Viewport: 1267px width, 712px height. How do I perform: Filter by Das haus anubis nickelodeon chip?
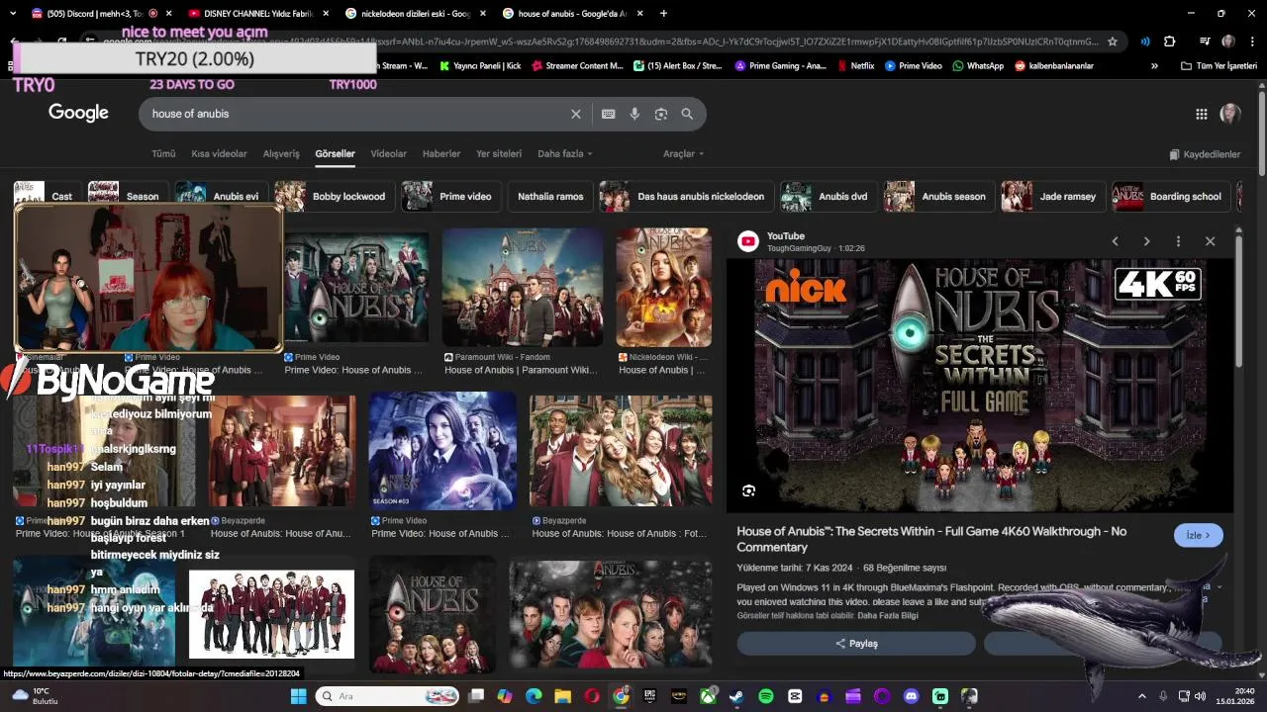[686, 196]
